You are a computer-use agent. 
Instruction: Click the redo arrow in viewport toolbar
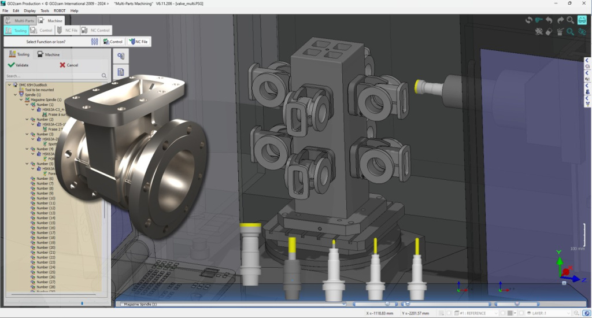point(560,20)
